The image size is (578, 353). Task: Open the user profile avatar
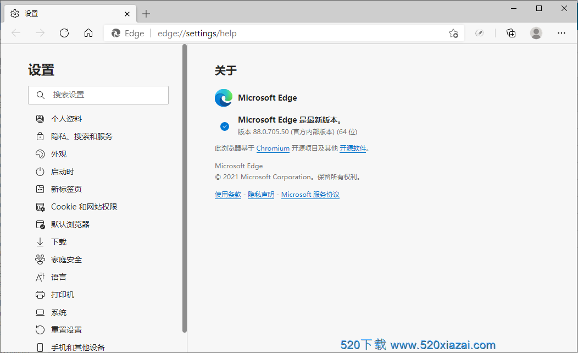click(536, 33)
